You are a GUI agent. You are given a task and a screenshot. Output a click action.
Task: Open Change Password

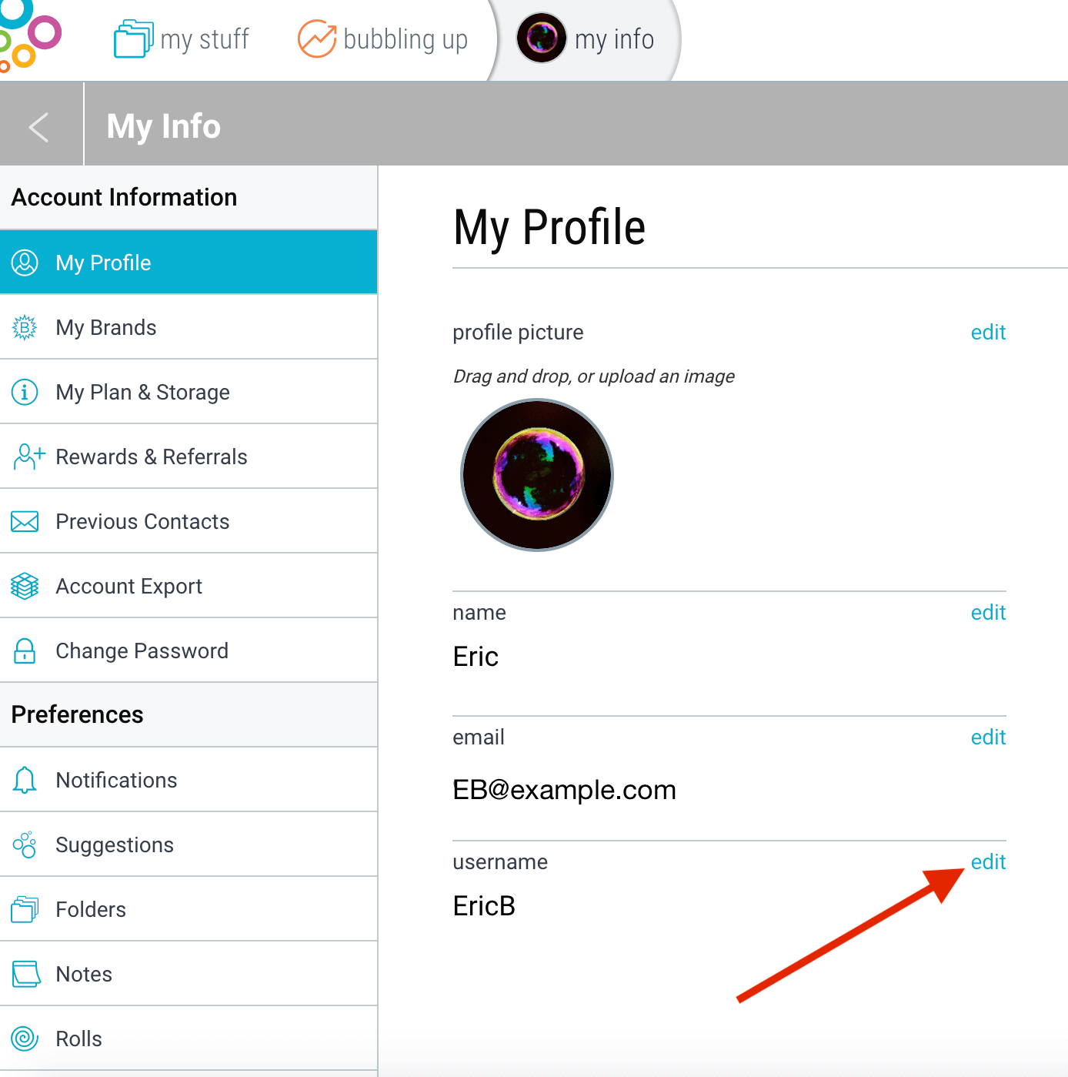coord(189,651)
